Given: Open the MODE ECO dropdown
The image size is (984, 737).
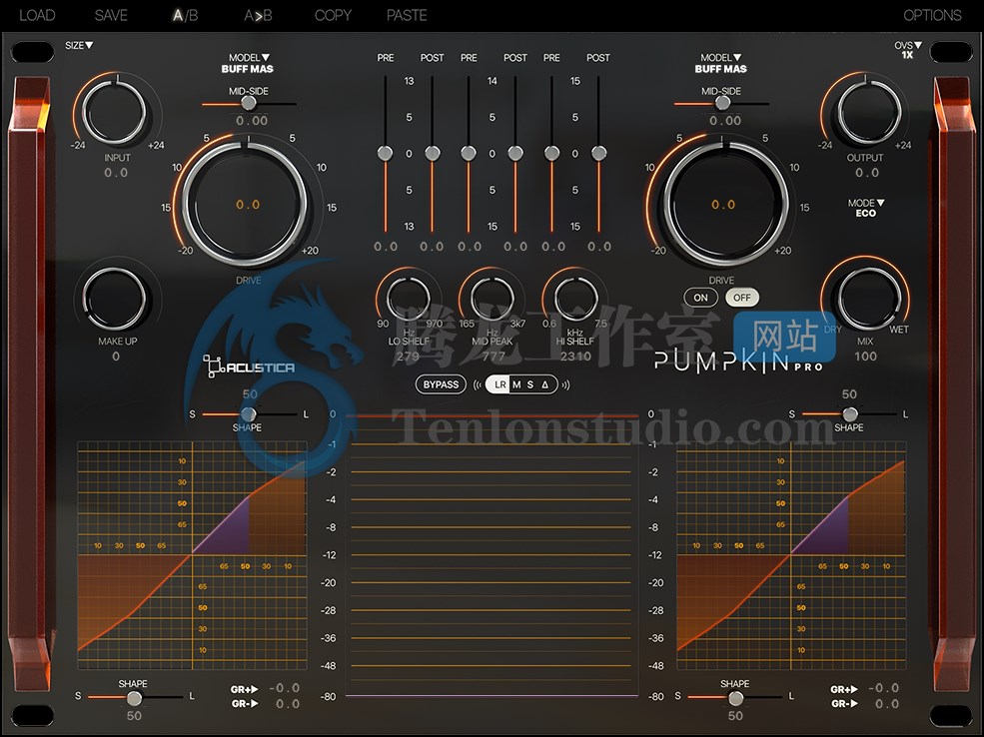Looking at the screenshot, I should (866, 208).
